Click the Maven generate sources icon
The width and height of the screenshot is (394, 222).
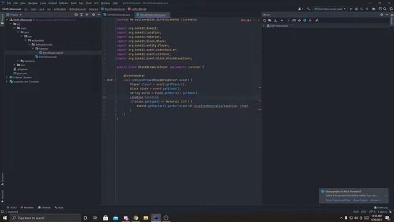point(270,20)
